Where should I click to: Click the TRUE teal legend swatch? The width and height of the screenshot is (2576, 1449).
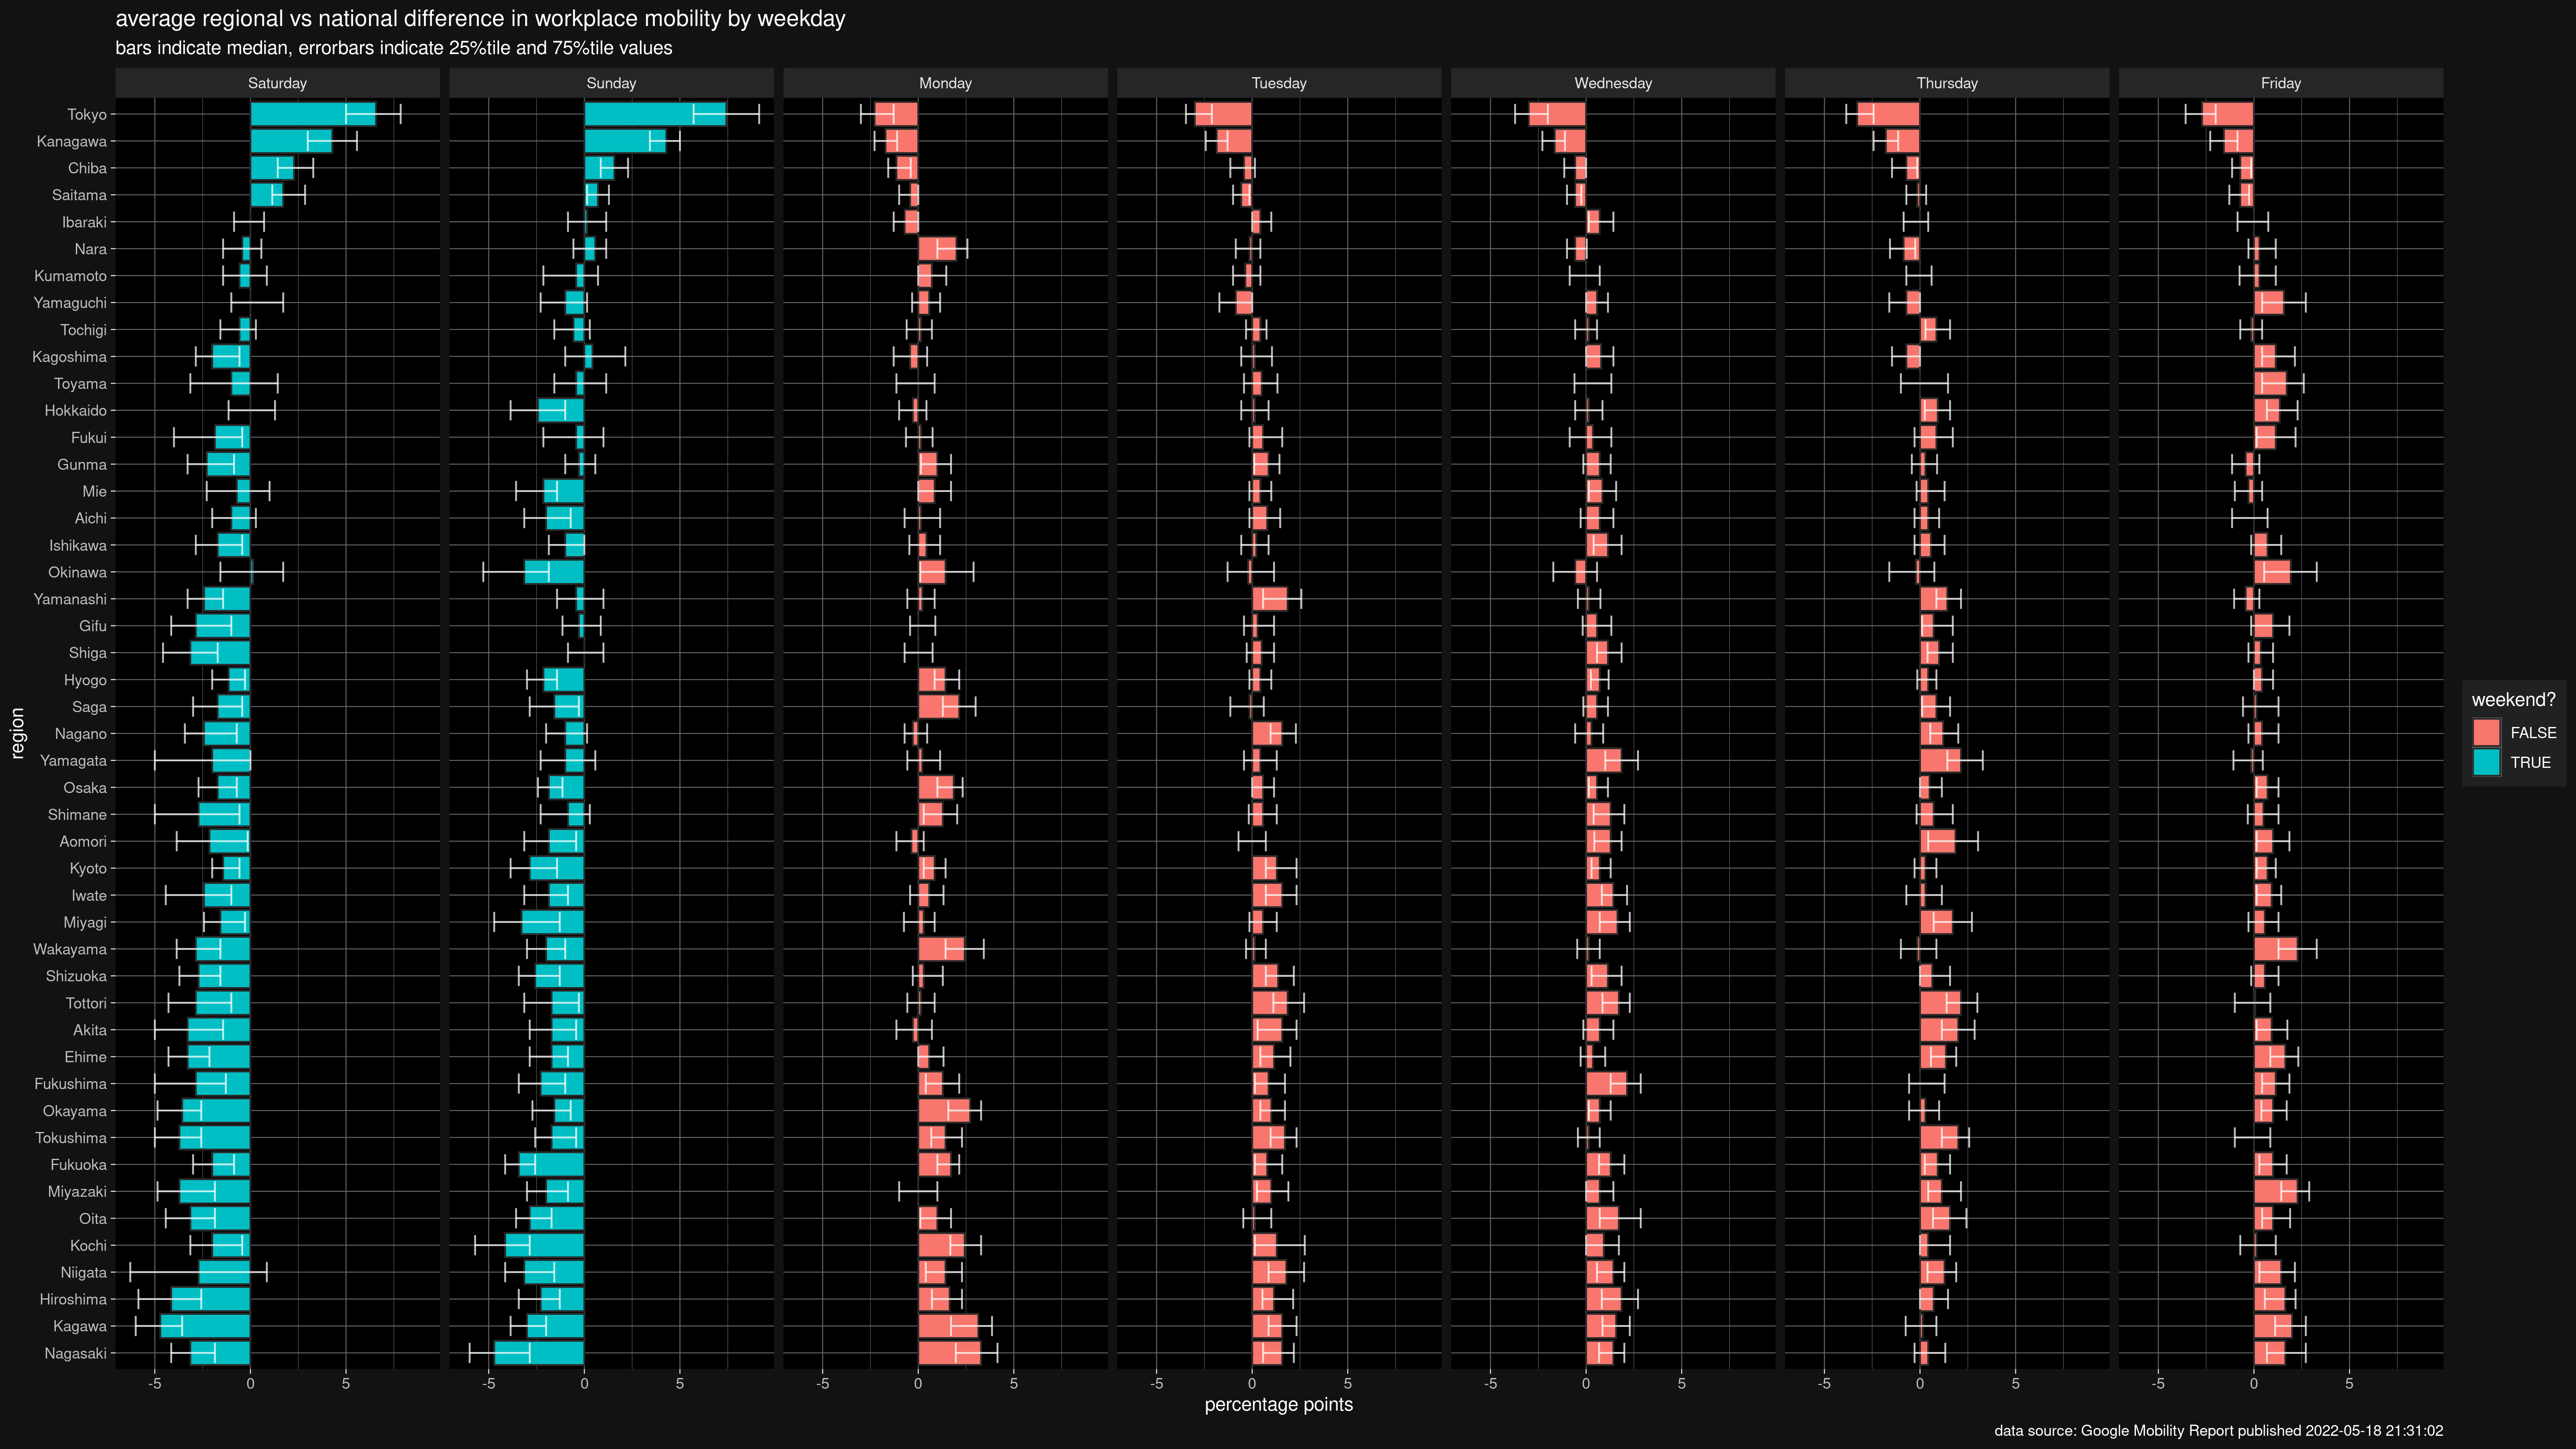(x=2486, y=762)
